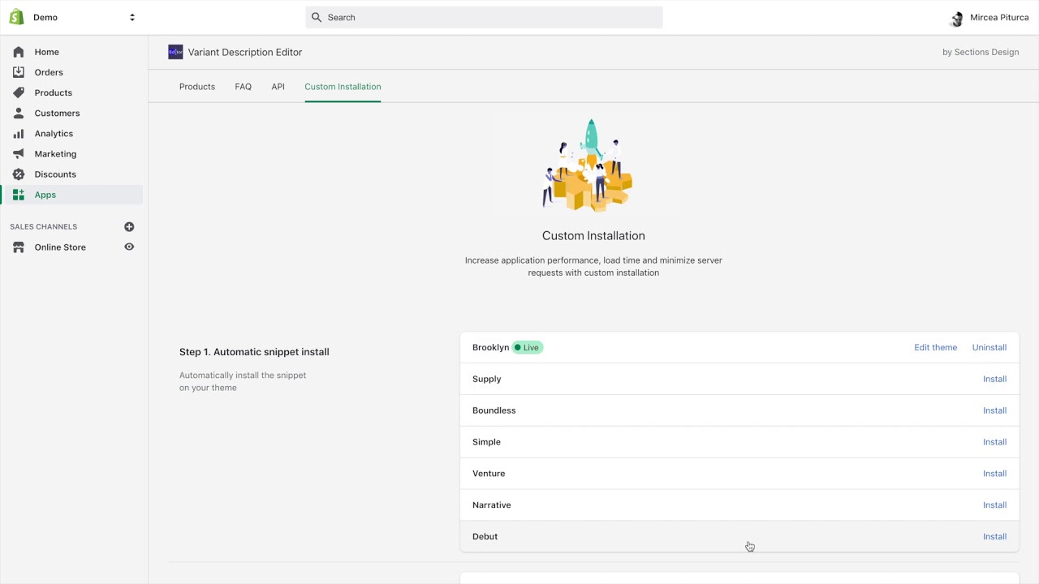The image size is (1039, 584).
Task: Click the Orders inbox icon
Action: [19, 72]
